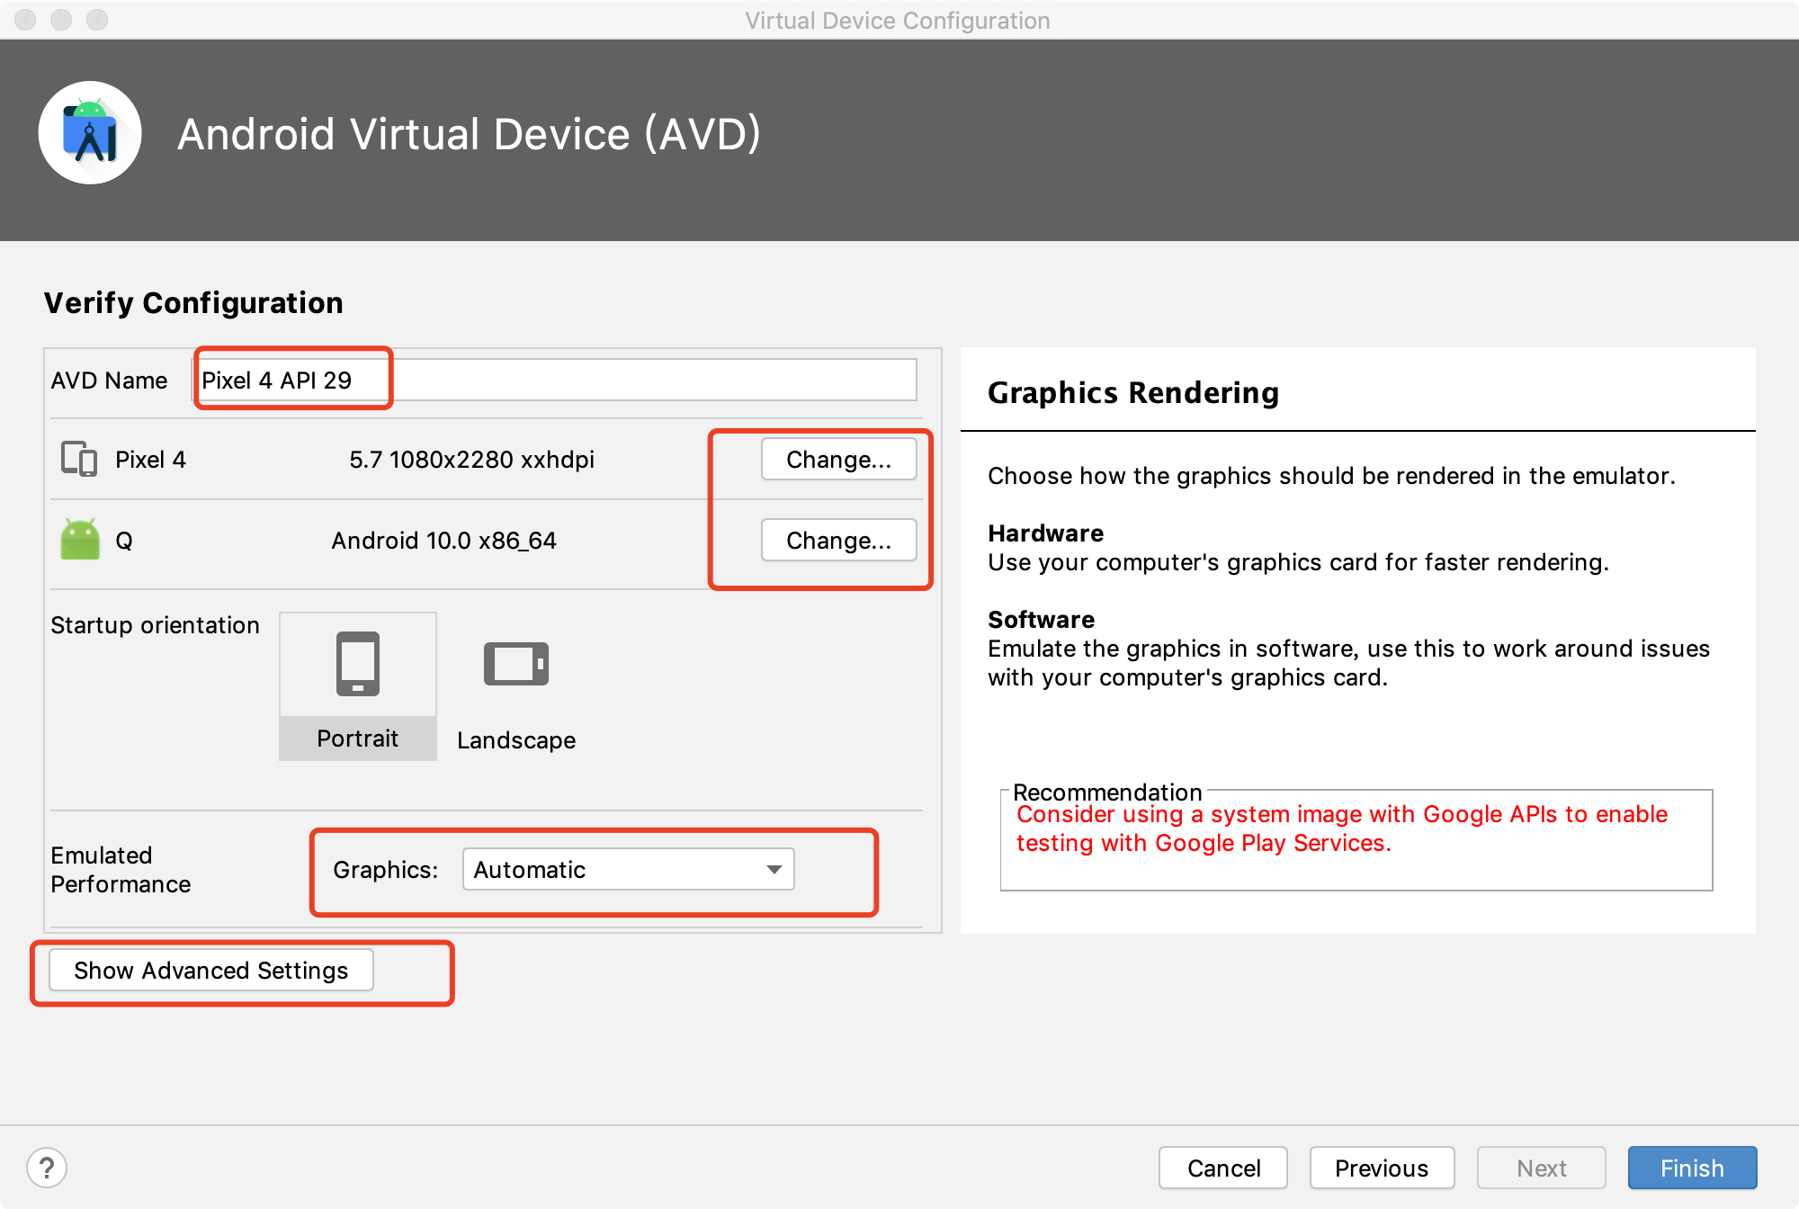Click the 'Verify Configuration' heading
Image resolution: width=1799 pixels, height=1209 pixels.
click(193, 302)
